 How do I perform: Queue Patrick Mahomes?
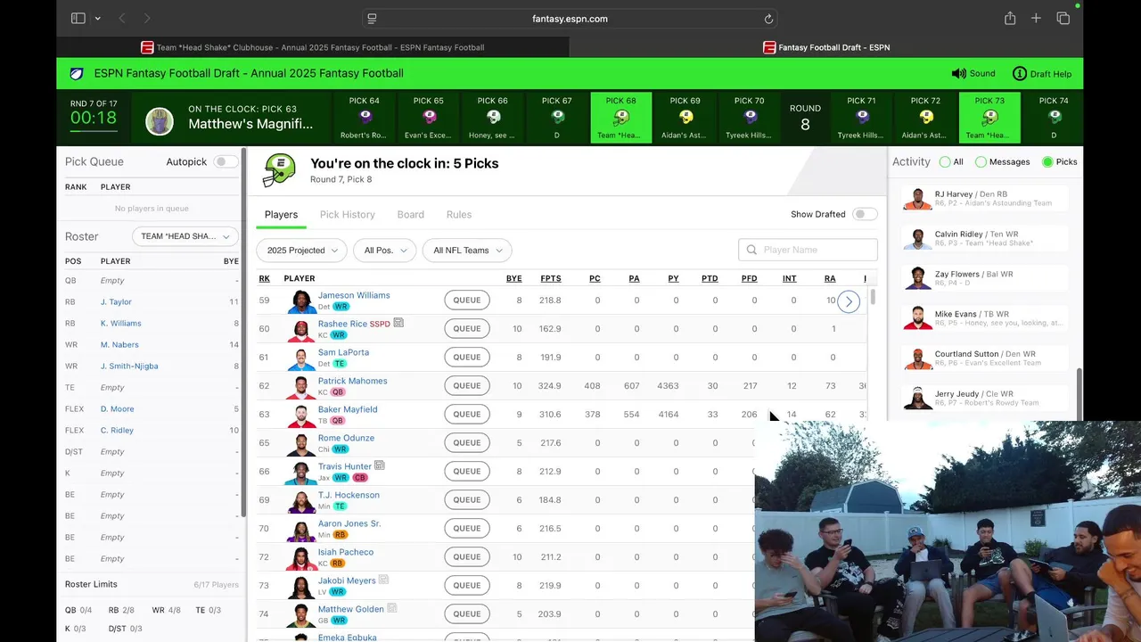pyautogui.click(x=467, y=386)
